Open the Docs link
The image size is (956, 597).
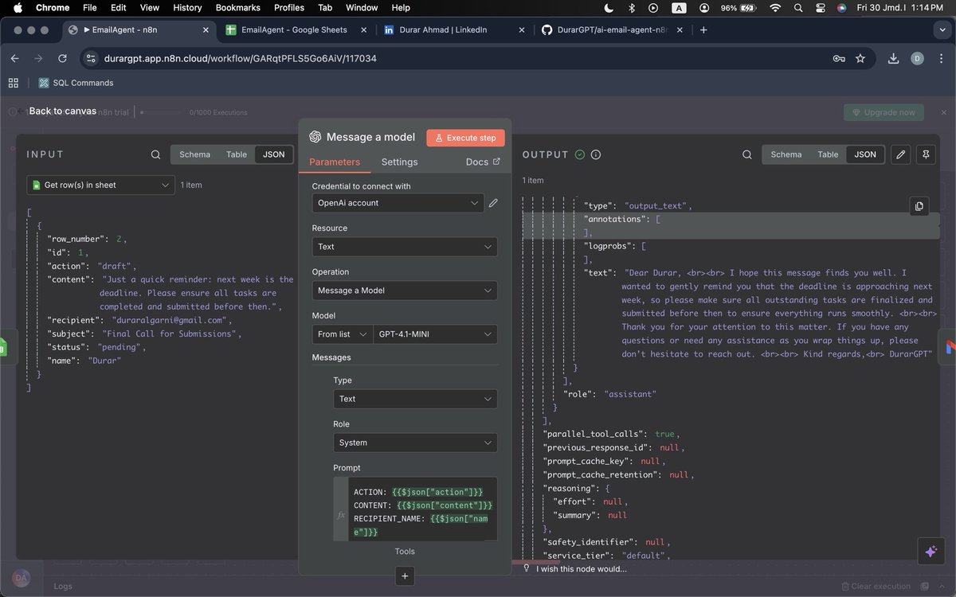coord(483,162)
